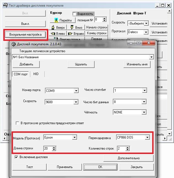Click the Количество строк number field

[122, 148]
